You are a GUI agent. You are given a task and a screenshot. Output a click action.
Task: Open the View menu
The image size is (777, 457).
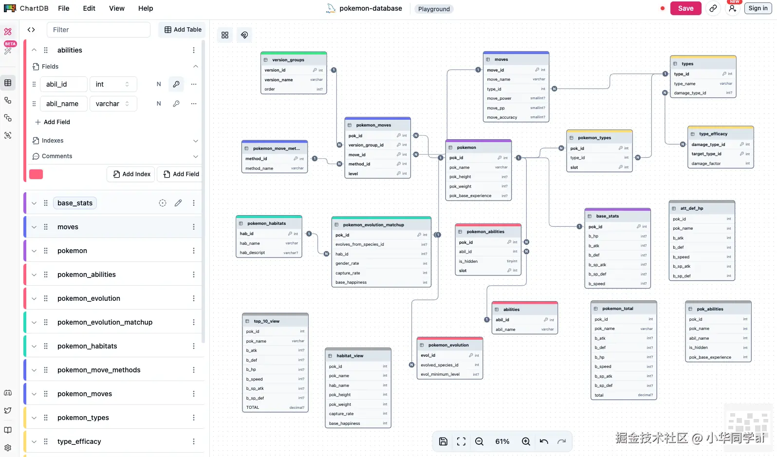pos(117,8)
